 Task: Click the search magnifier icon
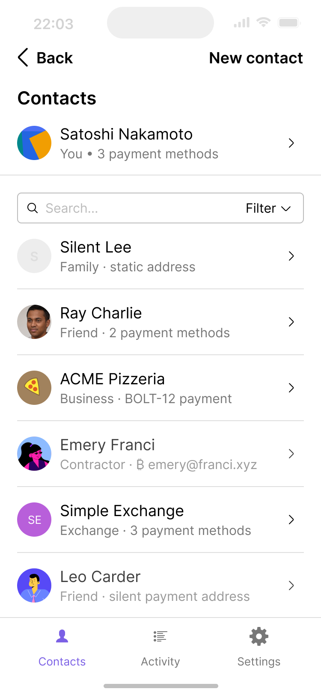click(33, 208)
